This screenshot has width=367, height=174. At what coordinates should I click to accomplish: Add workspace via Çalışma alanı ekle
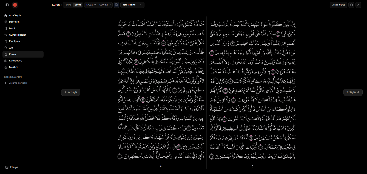[23, 83]
